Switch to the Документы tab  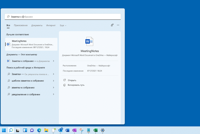click(x=37, y=25)
